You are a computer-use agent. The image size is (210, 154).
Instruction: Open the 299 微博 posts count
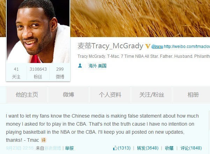click(60, 73)
